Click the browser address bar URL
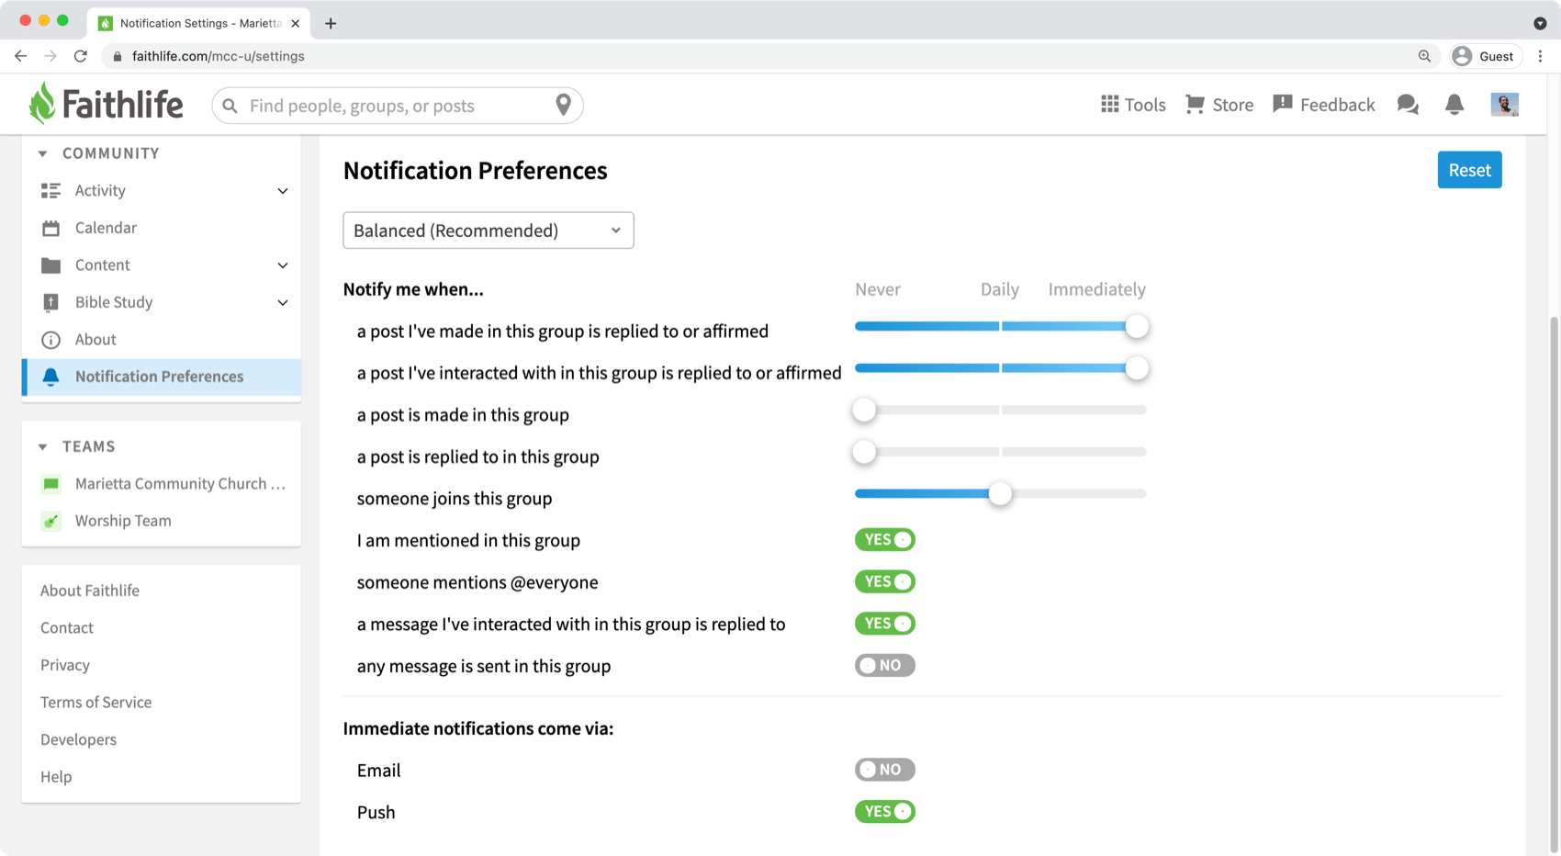Viewport: 1561px width, 856px height. (219, 56)
